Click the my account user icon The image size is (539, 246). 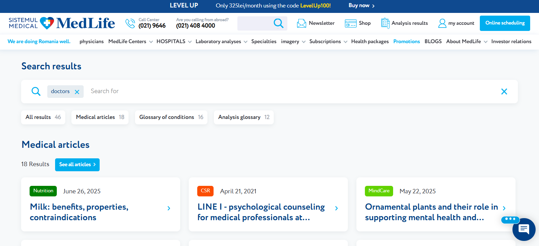442,23
